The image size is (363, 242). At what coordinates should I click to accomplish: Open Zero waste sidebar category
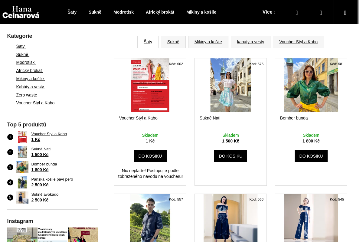coord(27,95)
